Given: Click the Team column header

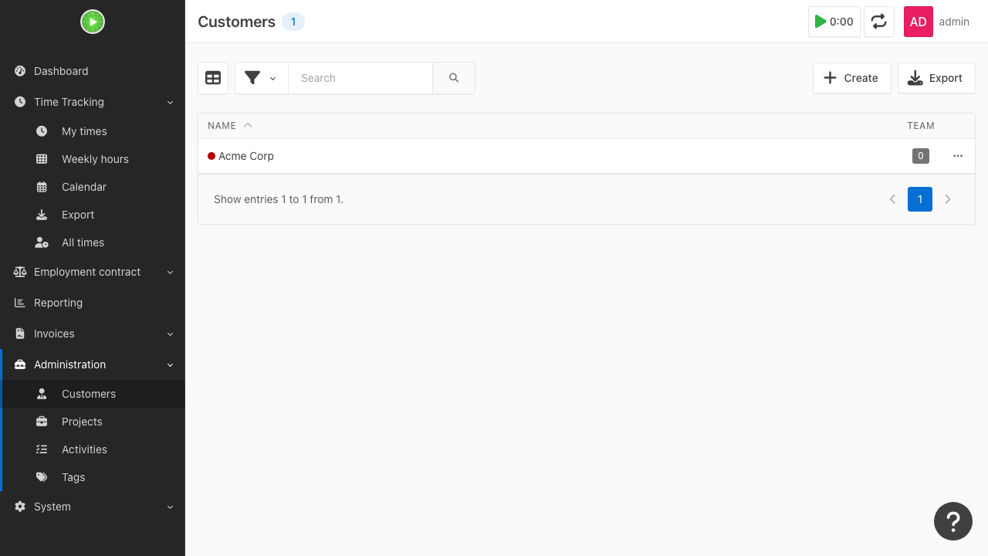Looking at the screenshot, I should pyautogui.click(x=921, y=125).
